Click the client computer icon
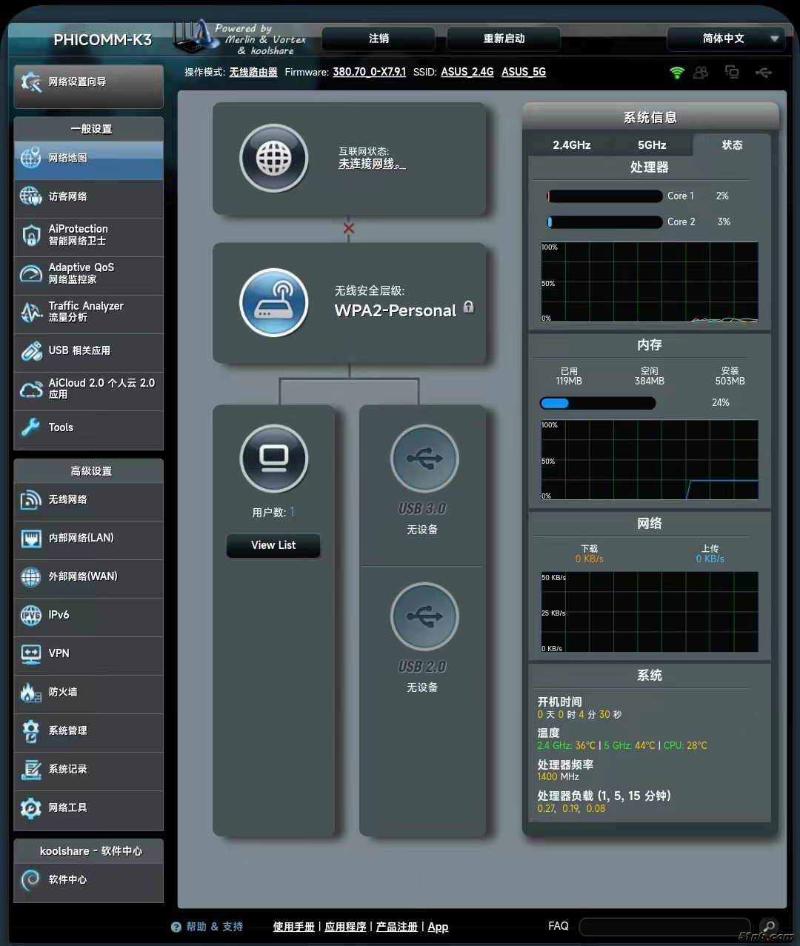This screenshot has height=946, width=800. point(273,459)
